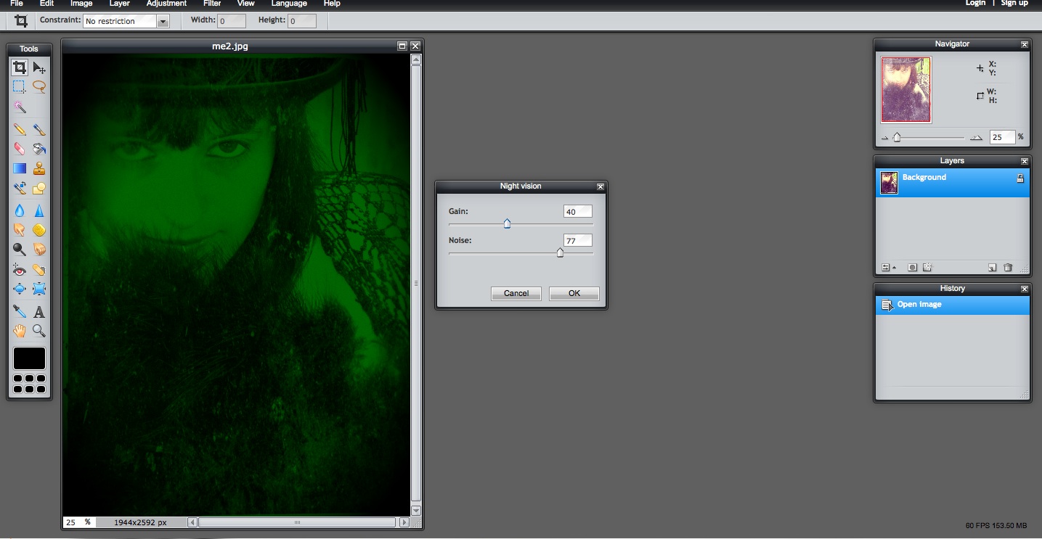Select the Burn tool
This screenshot has height=539, width=1042.
click(x=39, y=250)
